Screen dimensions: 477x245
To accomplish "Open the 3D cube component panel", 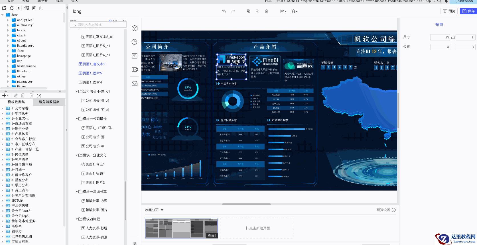I will (135, 28).
